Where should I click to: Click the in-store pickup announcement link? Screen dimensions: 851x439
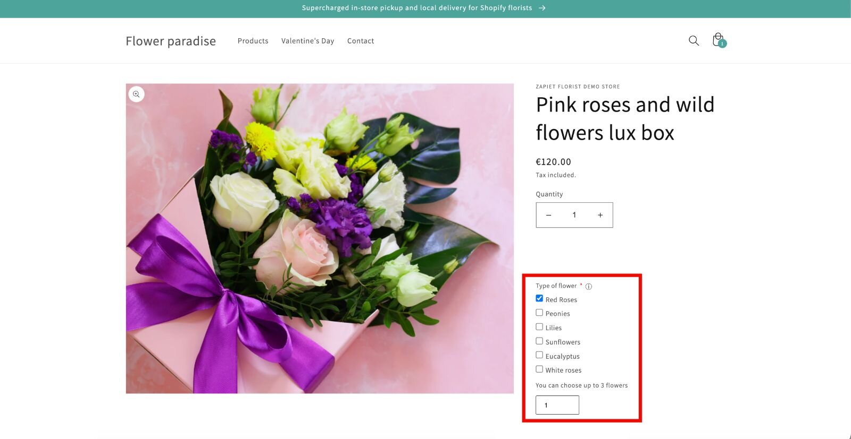pyautogui.click(x=416, y=8)
